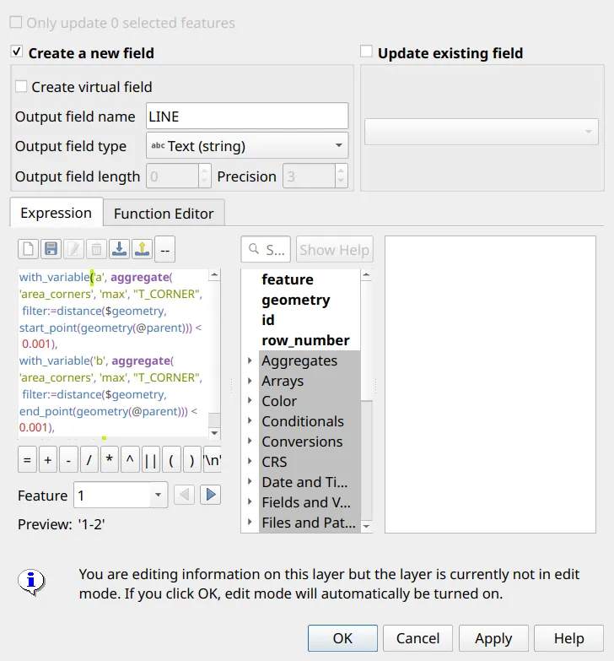Screen dimensions: 614x661
Task: Select the 'row_number' function item
Action: (x=305, y=340)
